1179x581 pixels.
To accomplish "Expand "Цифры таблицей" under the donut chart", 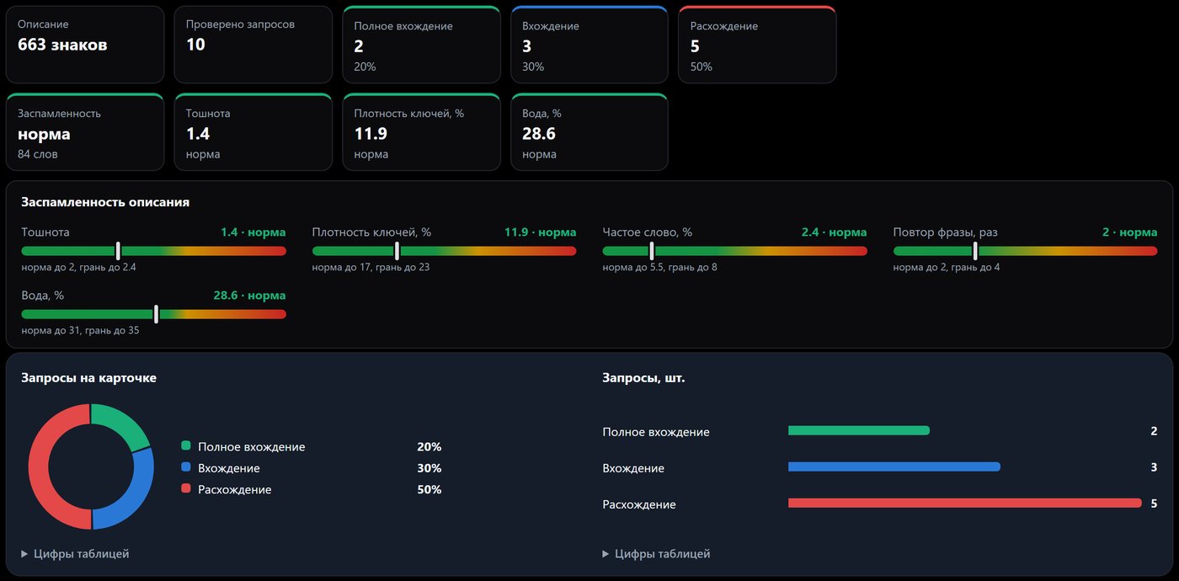I will pyautogui.click(x=76, y=554).
